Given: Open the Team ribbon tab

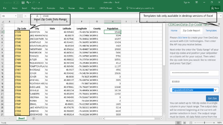Looking at the screenshot, I should point(119,8).
